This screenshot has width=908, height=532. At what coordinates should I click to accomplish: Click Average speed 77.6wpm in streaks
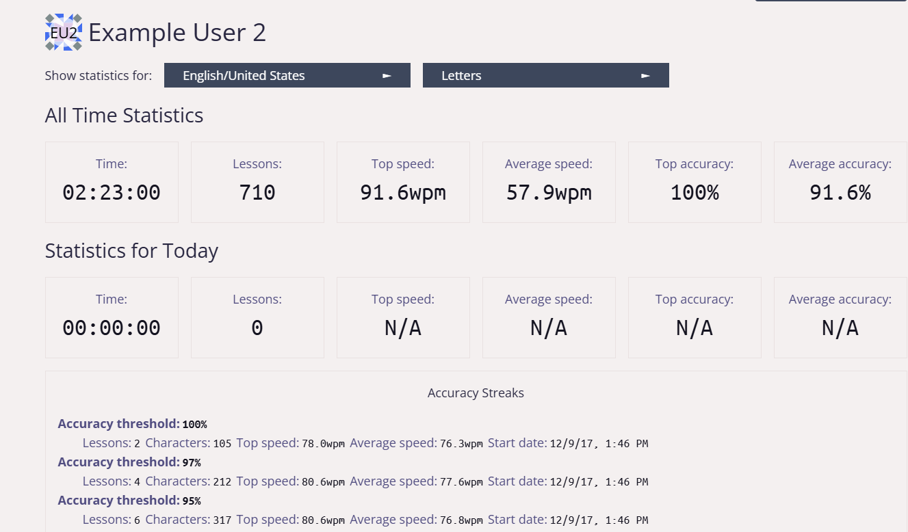461,482
